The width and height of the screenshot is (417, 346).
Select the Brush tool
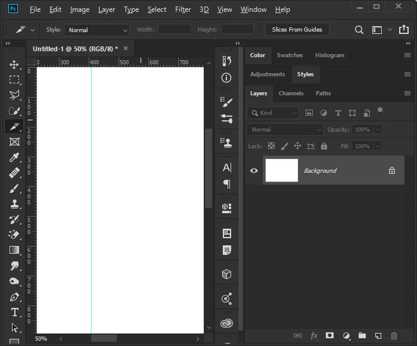pos(14,189)
